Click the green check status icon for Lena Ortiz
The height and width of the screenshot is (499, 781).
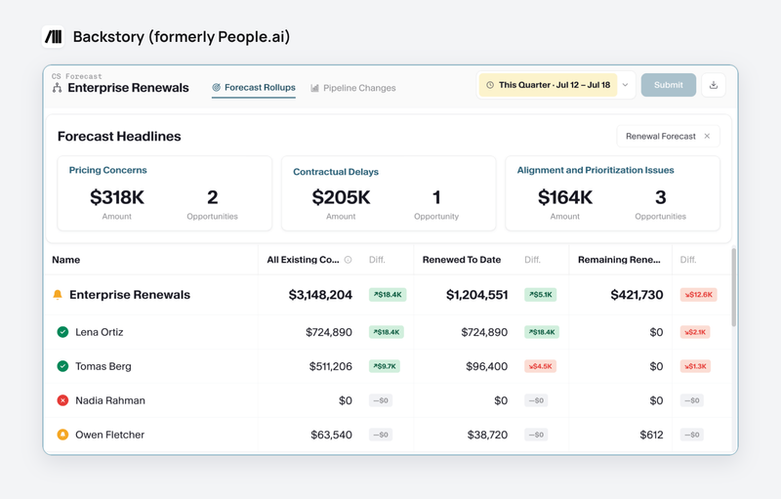62,332
